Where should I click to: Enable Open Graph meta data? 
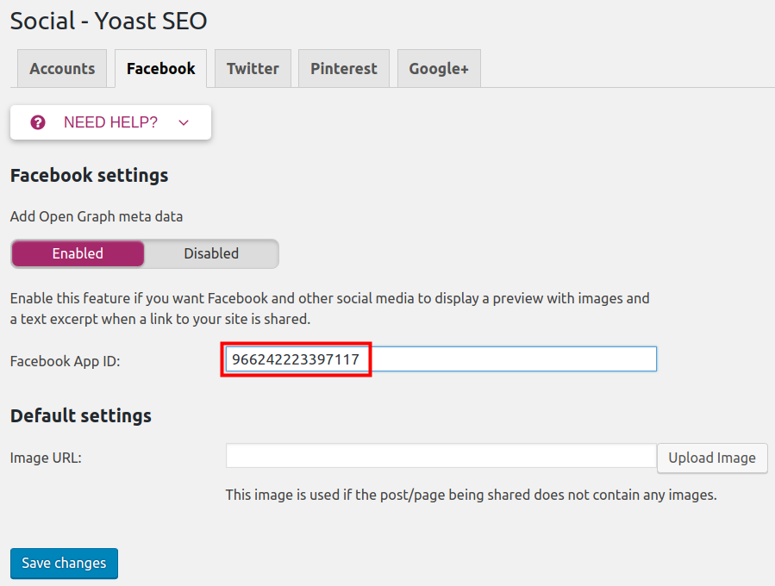(x=78, y=253)
